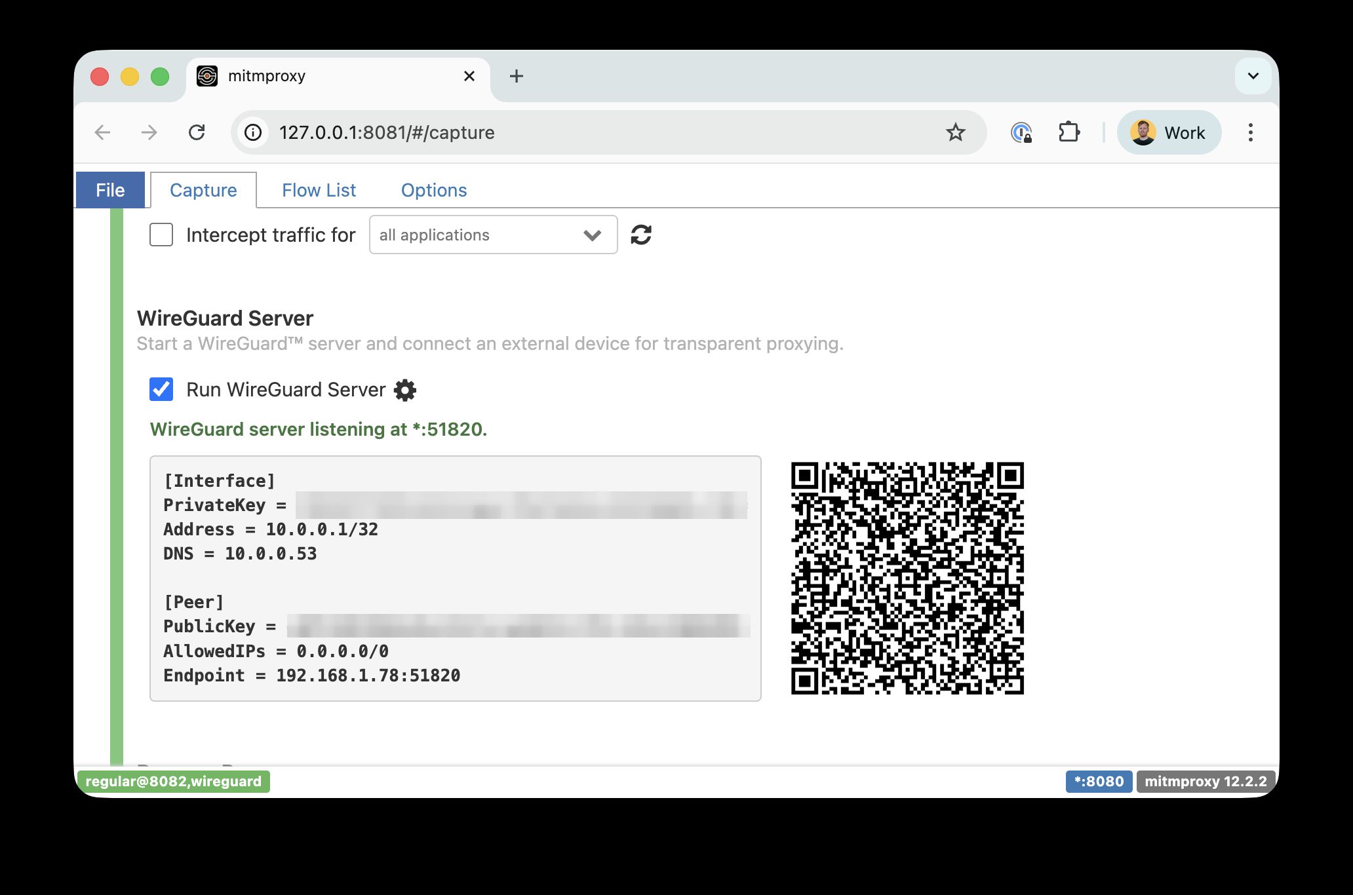
Task: Click the Endpoint 192.168.1.78:51820 line
Action: [312, 676]
